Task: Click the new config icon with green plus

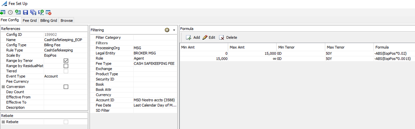Action: [18, 12]
